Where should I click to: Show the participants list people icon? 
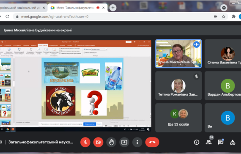[208, 142]
